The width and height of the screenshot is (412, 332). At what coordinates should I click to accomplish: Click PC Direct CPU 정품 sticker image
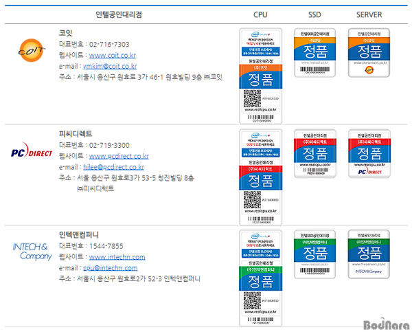click(260, 177)
